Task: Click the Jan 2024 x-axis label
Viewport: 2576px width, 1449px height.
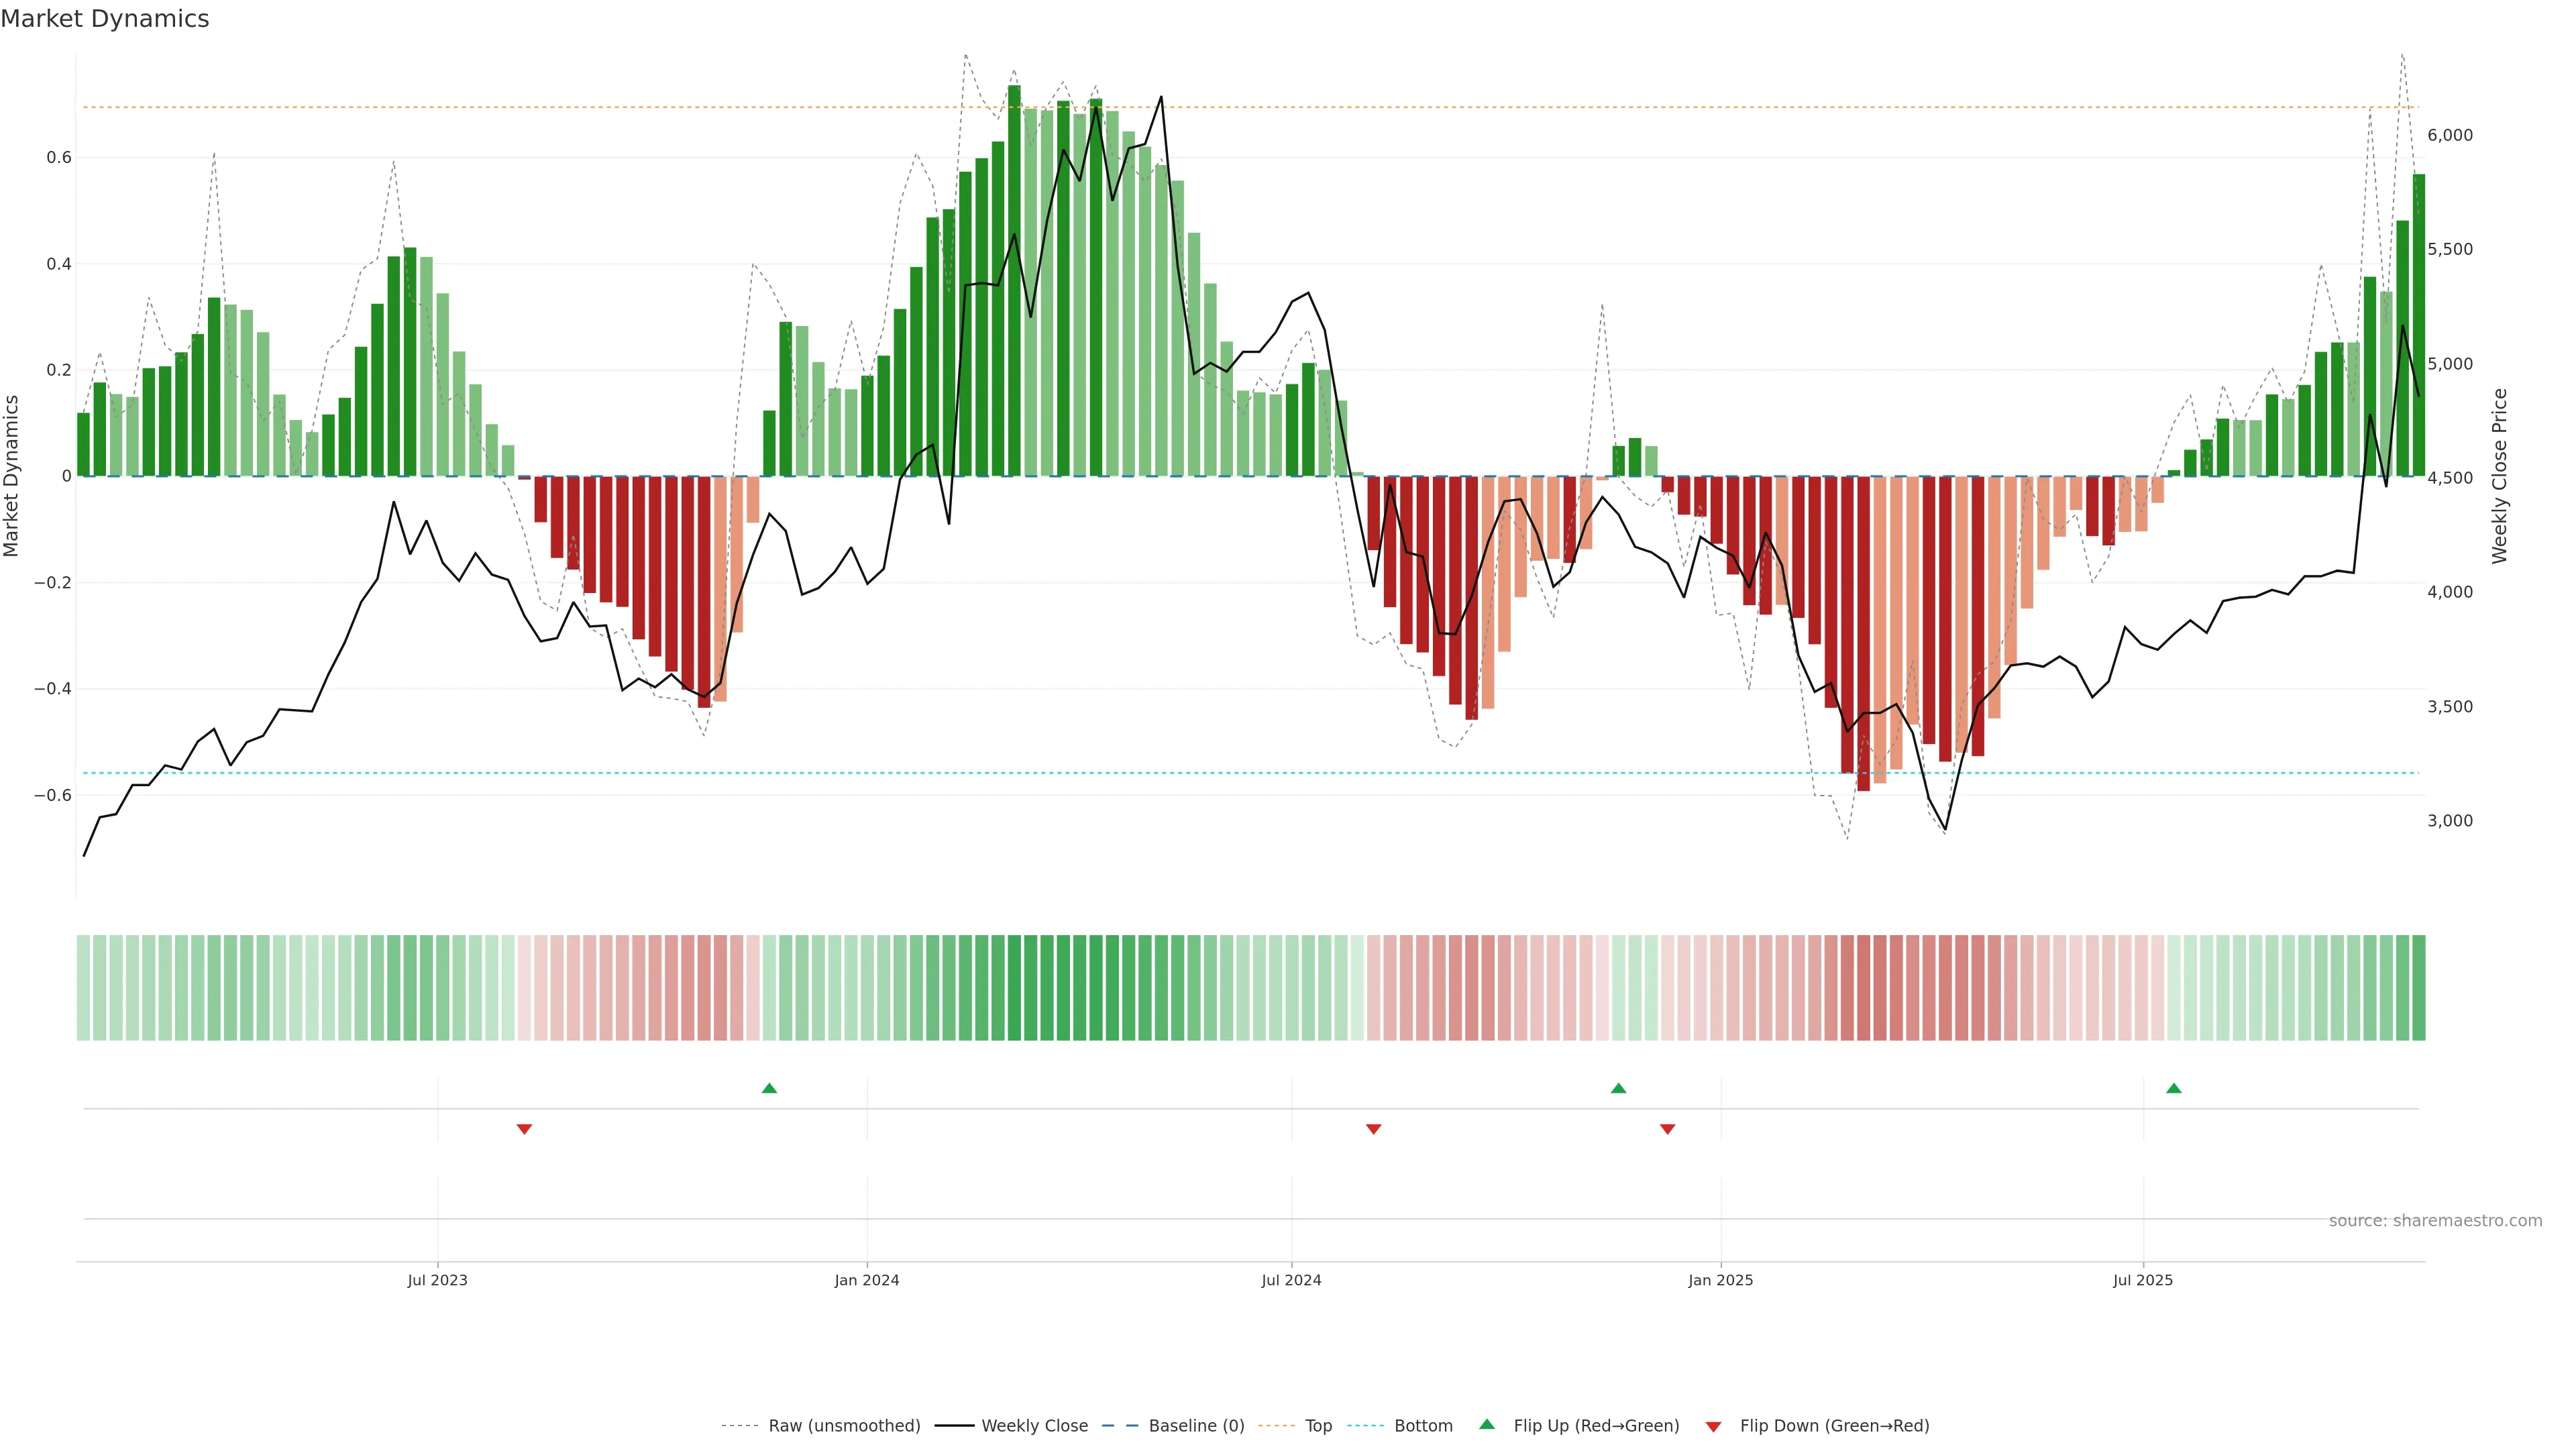Action: pos(867,1280)
